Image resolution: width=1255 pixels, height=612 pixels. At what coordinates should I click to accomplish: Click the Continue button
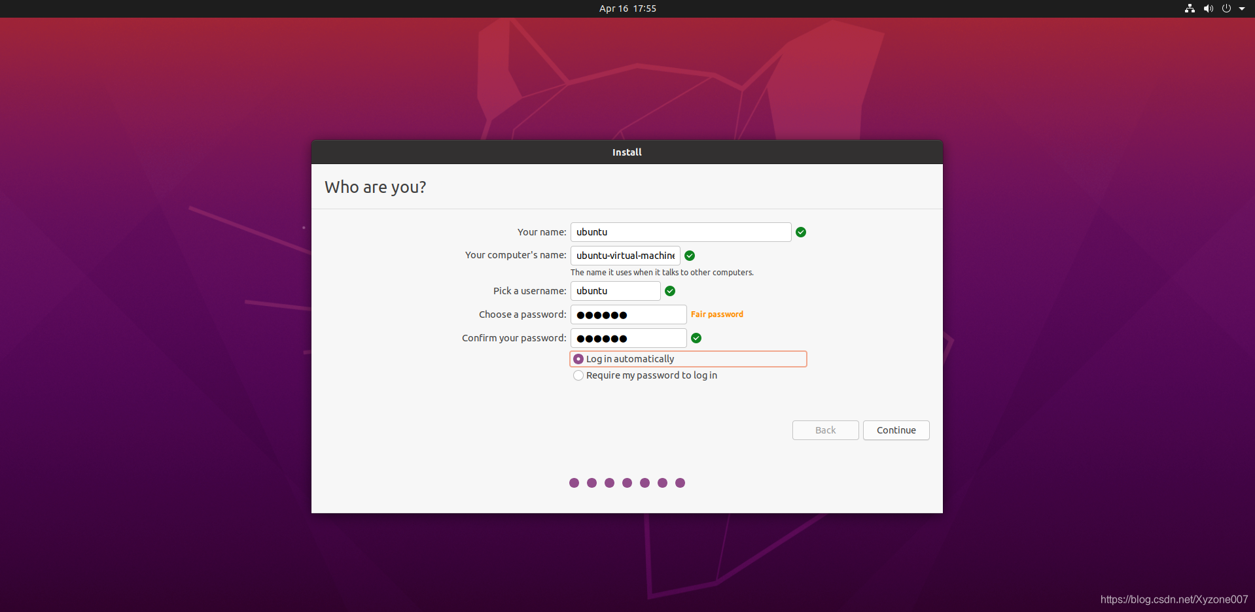(x=896, y=430)
